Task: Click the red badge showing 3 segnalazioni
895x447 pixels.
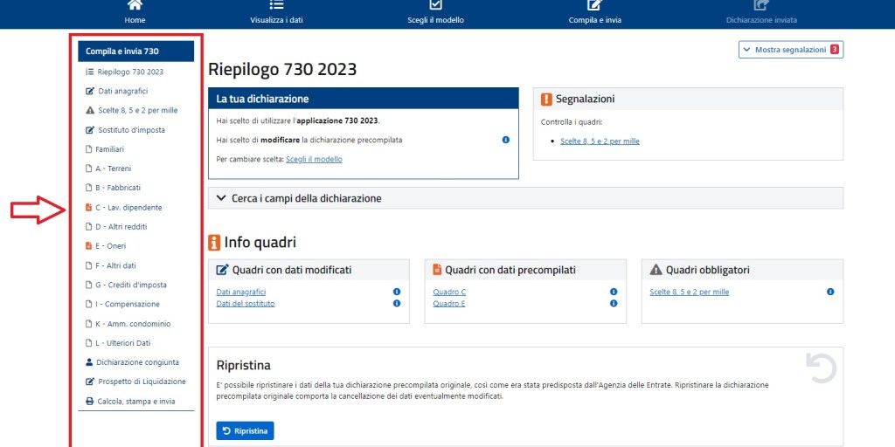Action: point(835,50)
